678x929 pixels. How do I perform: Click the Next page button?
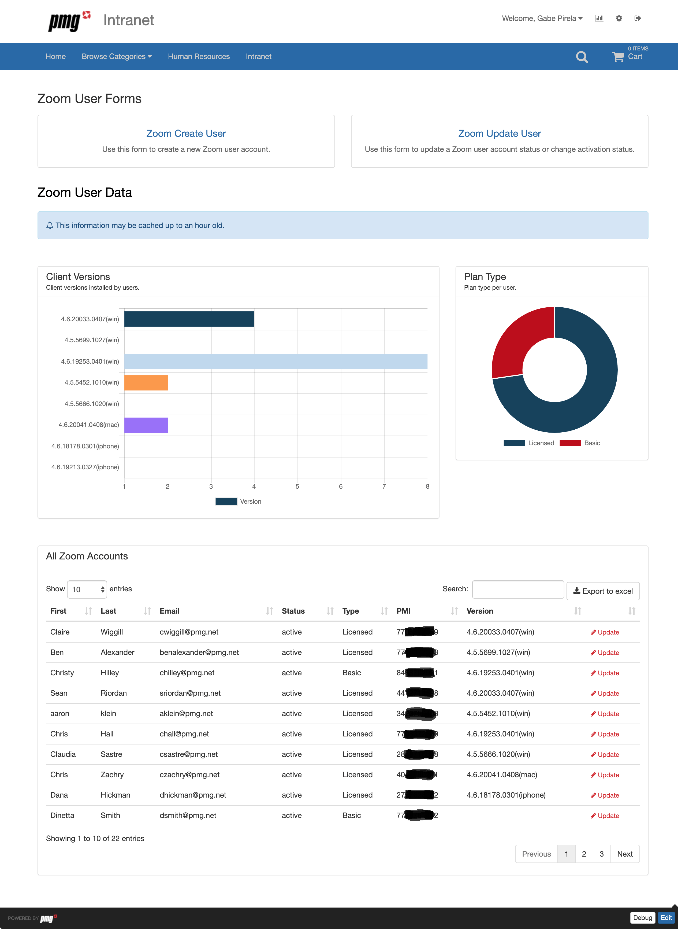pos(625,854)
